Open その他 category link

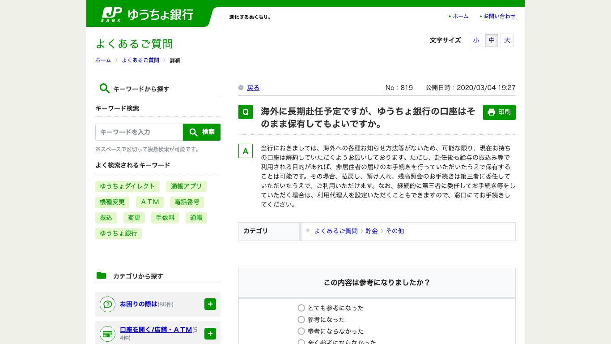395,231
